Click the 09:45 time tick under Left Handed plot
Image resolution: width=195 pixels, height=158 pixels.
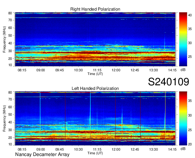click(59, 149)
